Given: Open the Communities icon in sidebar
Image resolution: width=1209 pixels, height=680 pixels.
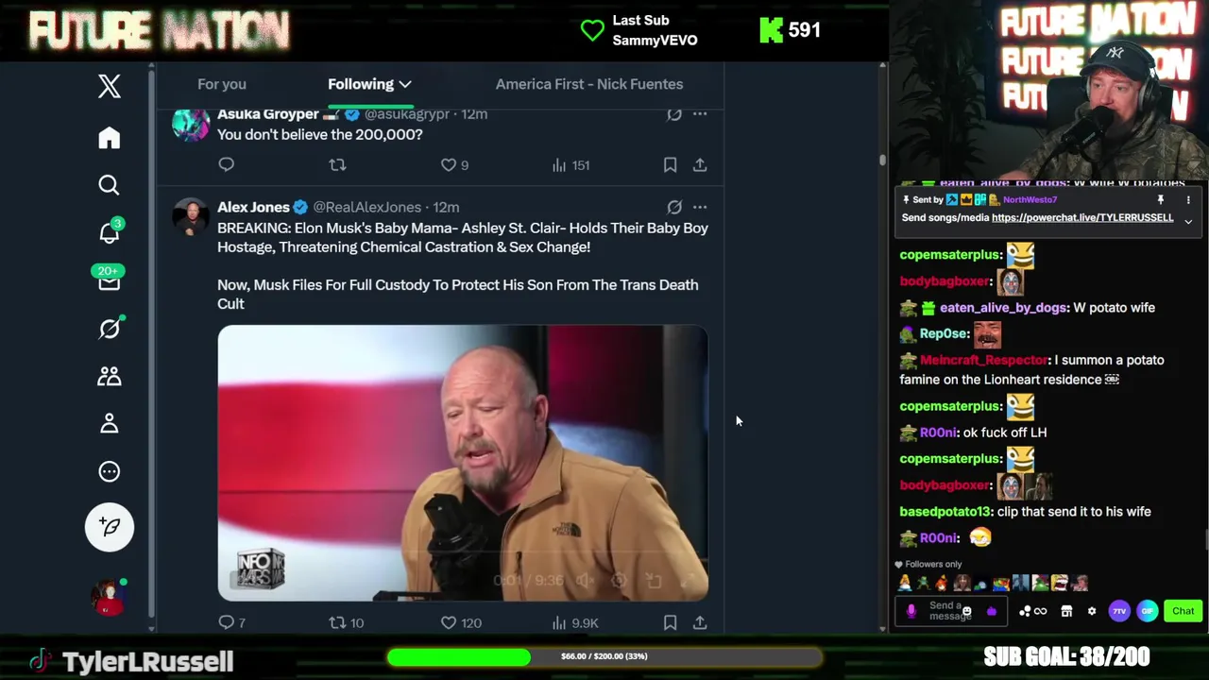Looking at the screenshot, I should click(x=110, y=376).
